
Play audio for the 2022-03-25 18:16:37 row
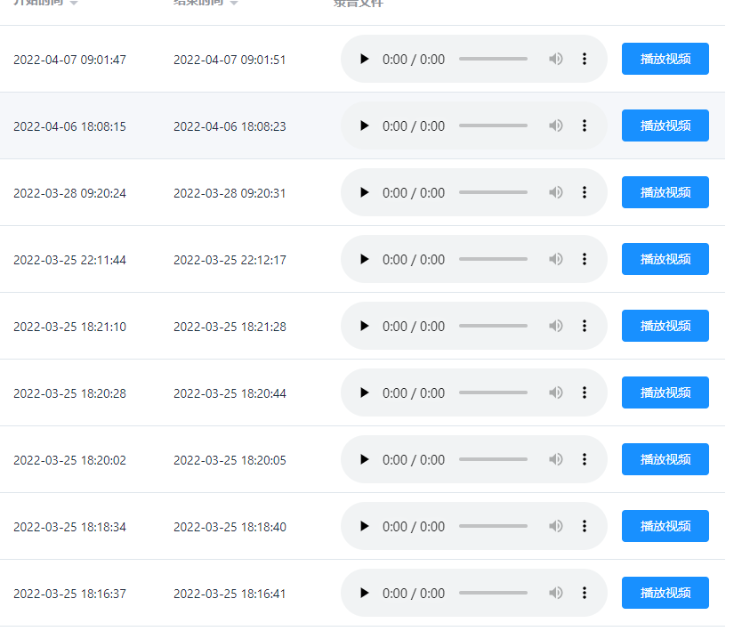[365, 593]
